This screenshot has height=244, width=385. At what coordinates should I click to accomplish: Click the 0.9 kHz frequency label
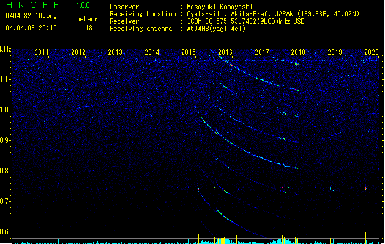point(6,140)
